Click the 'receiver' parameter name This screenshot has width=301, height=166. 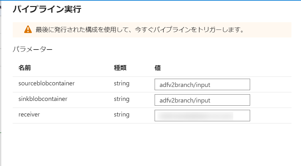click(x=29, y=115)
